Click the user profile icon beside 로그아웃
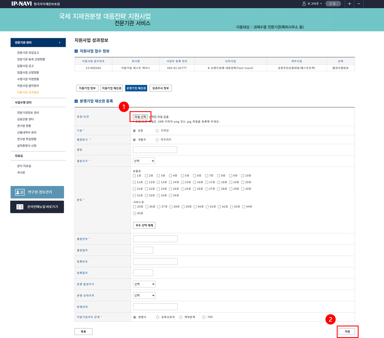 coord(304,4)
